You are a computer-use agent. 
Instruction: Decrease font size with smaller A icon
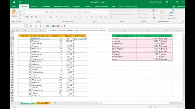click(x=51, y=12)
